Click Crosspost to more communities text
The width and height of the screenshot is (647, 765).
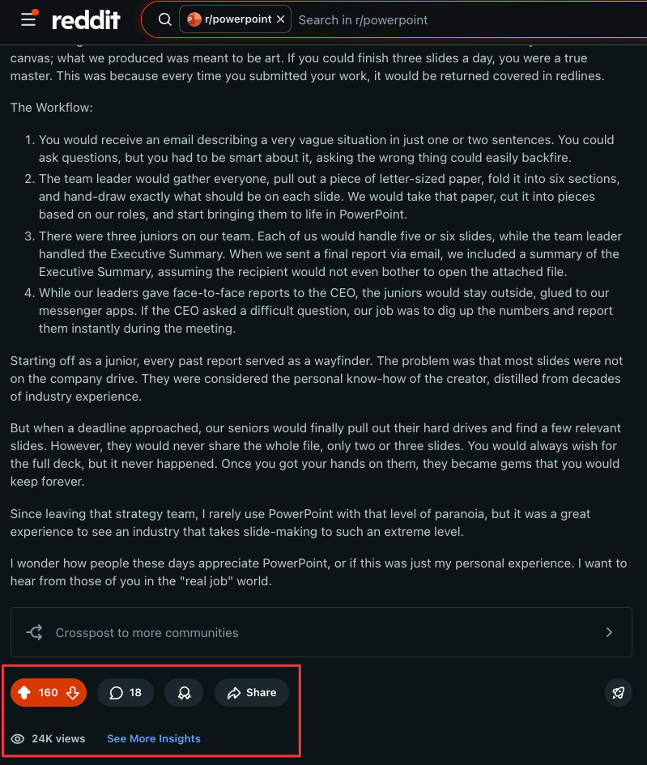pos(147,633)
